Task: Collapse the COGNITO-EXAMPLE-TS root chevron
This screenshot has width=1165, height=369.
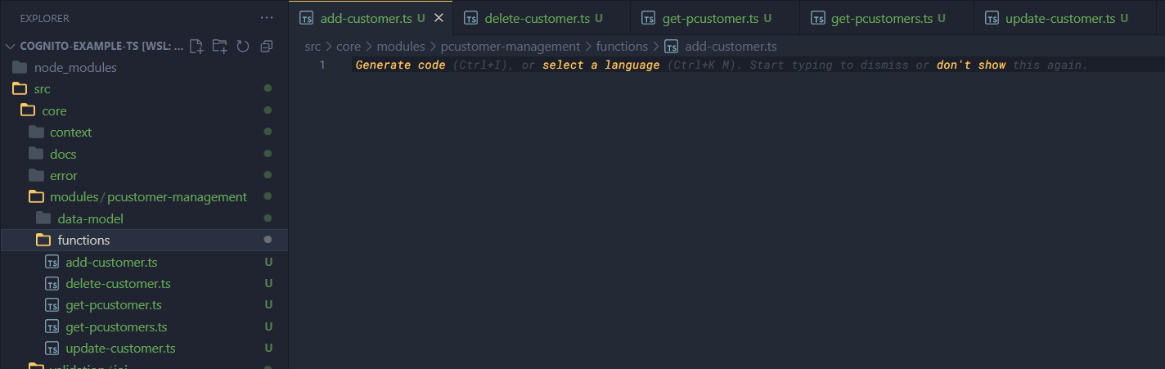Action: (11, 46)
